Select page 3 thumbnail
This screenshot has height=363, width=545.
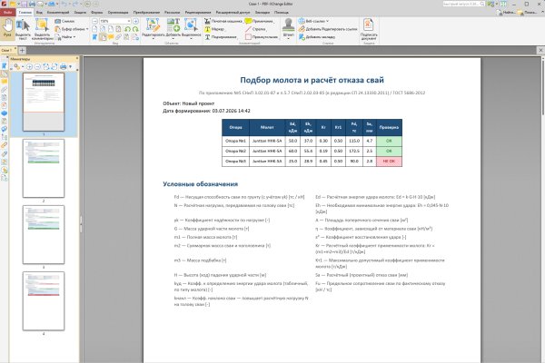(x=44, y=234)
